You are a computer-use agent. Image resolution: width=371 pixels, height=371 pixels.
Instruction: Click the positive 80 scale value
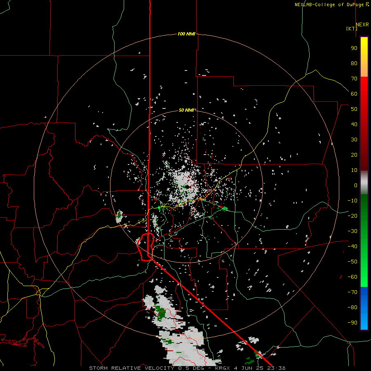(354, 63)
